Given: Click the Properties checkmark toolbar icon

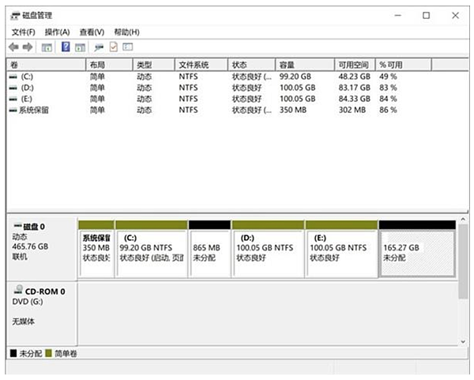Looking at the screenshot, I should pos(114,47).
